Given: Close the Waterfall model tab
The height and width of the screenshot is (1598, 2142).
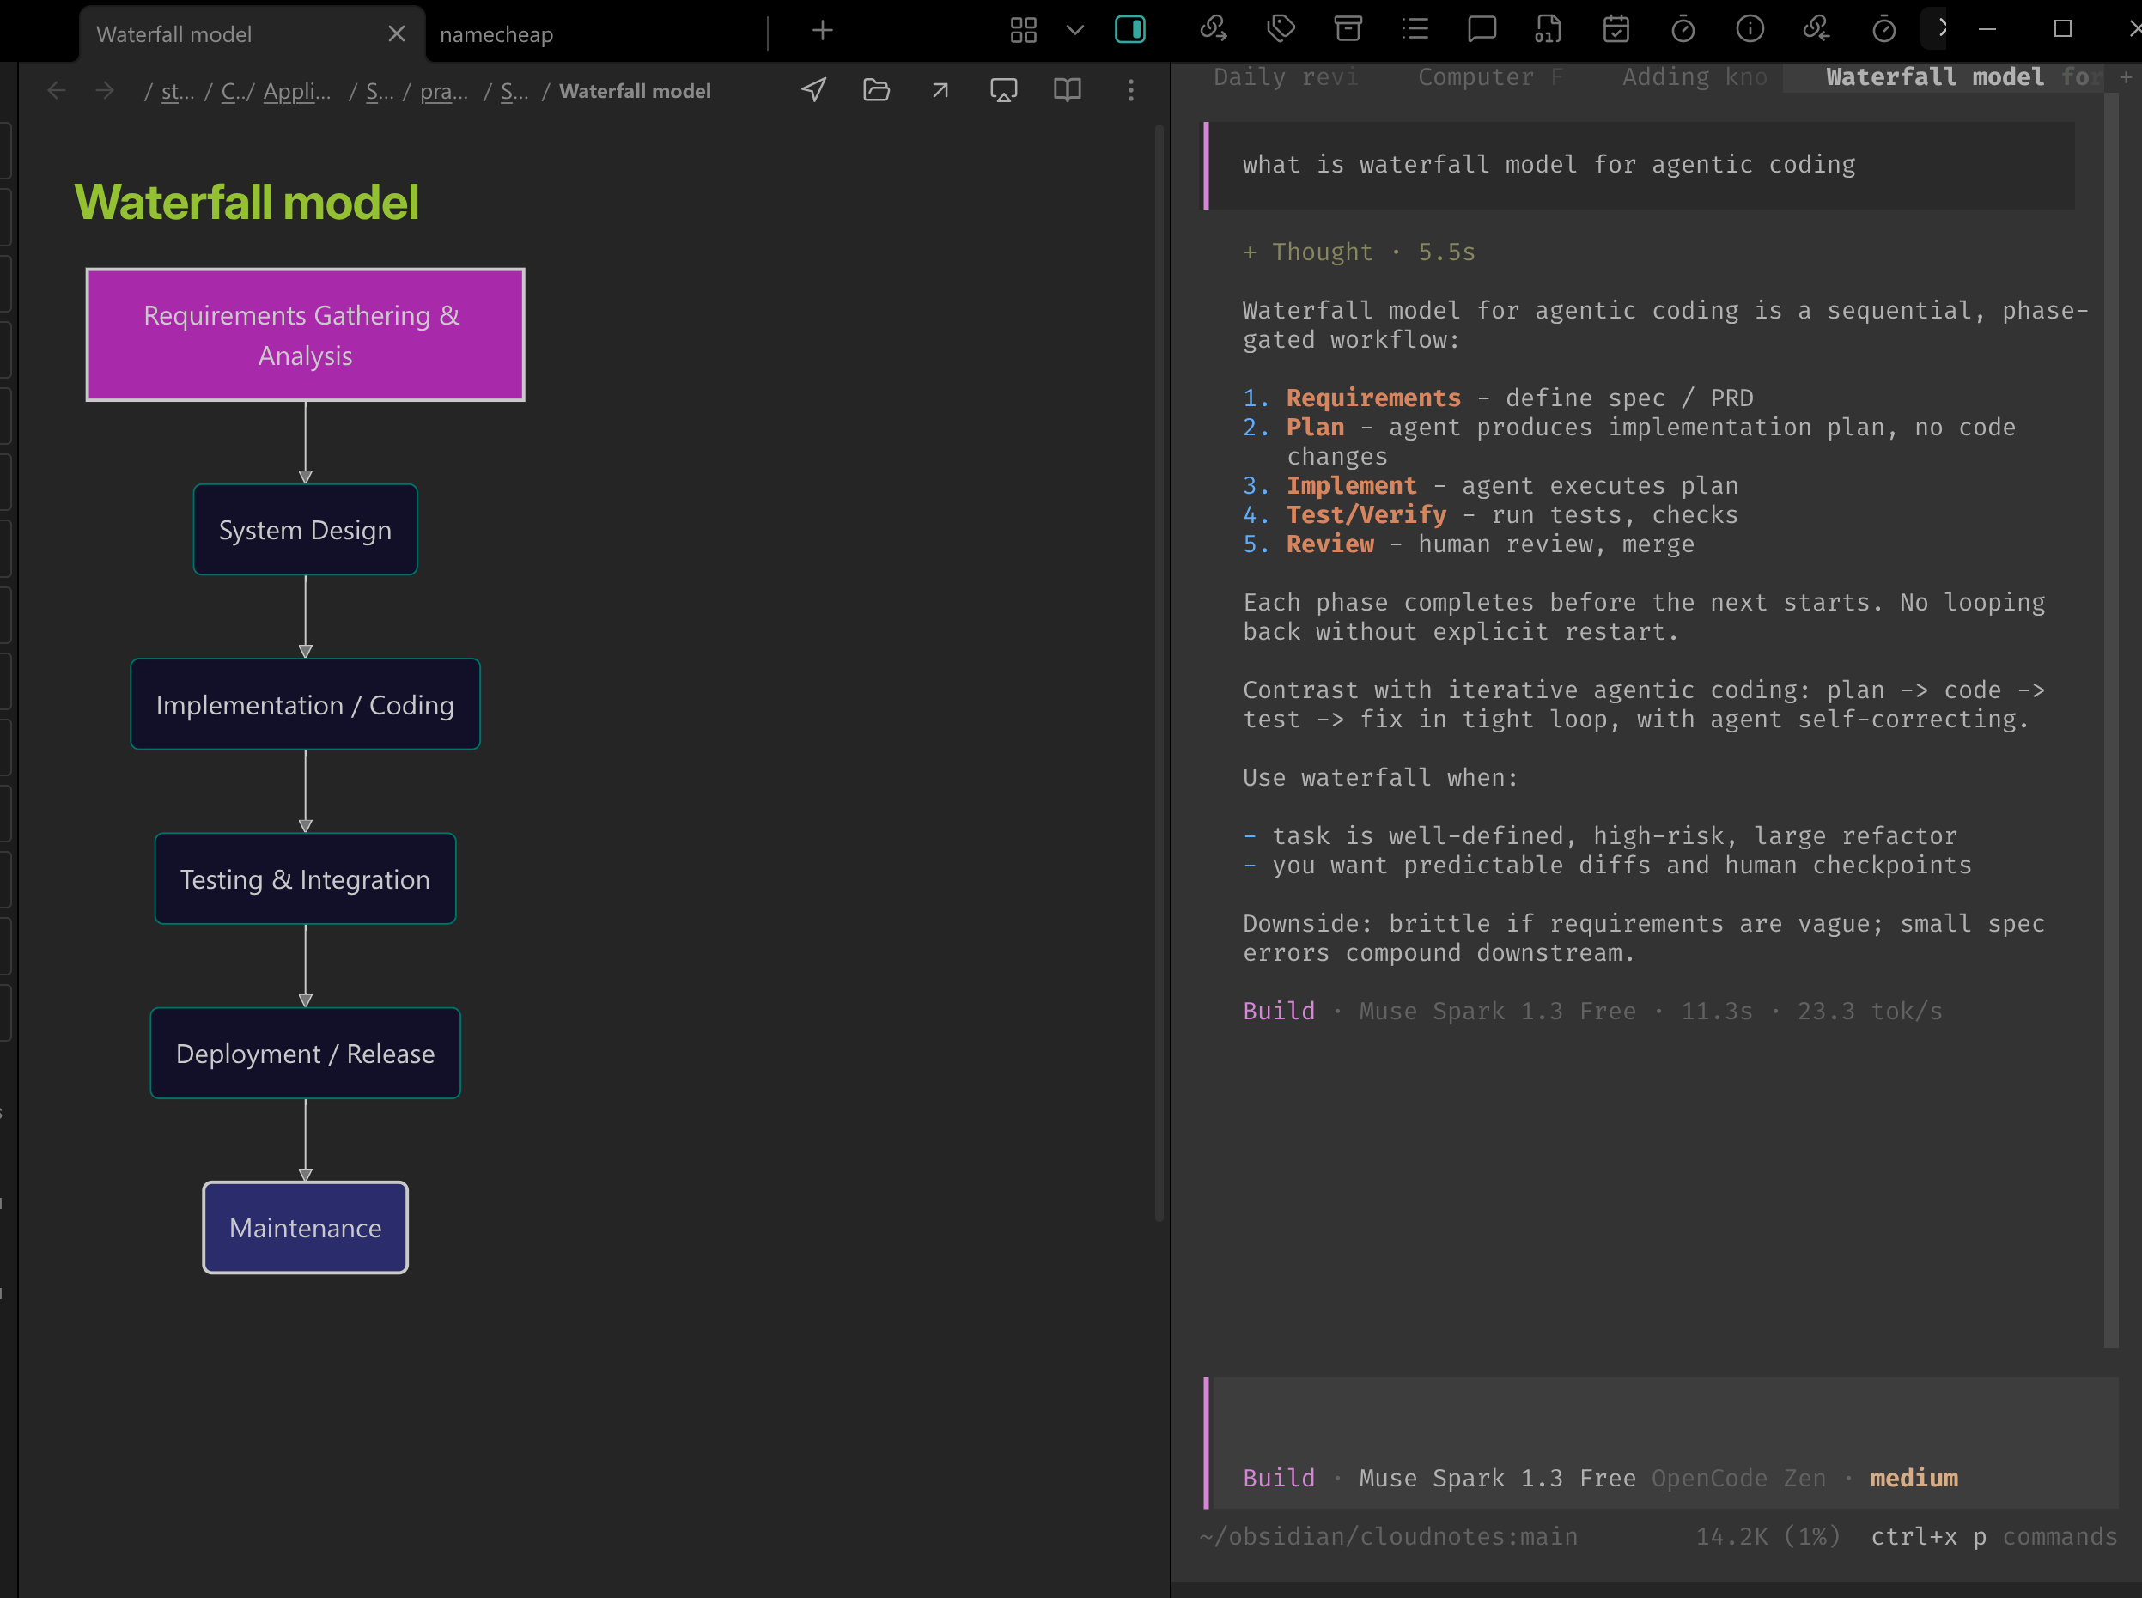Looking at the screenshot, I should click(x=396, y=33).
